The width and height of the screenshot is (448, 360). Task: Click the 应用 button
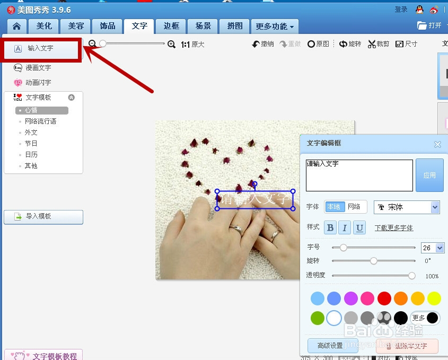coord(429,175)
